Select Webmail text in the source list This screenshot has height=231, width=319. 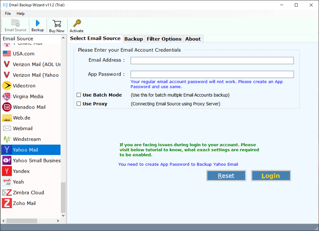point(23,128)
